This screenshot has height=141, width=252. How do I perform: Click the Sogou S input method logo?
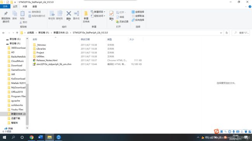click(x=216, y=131)
